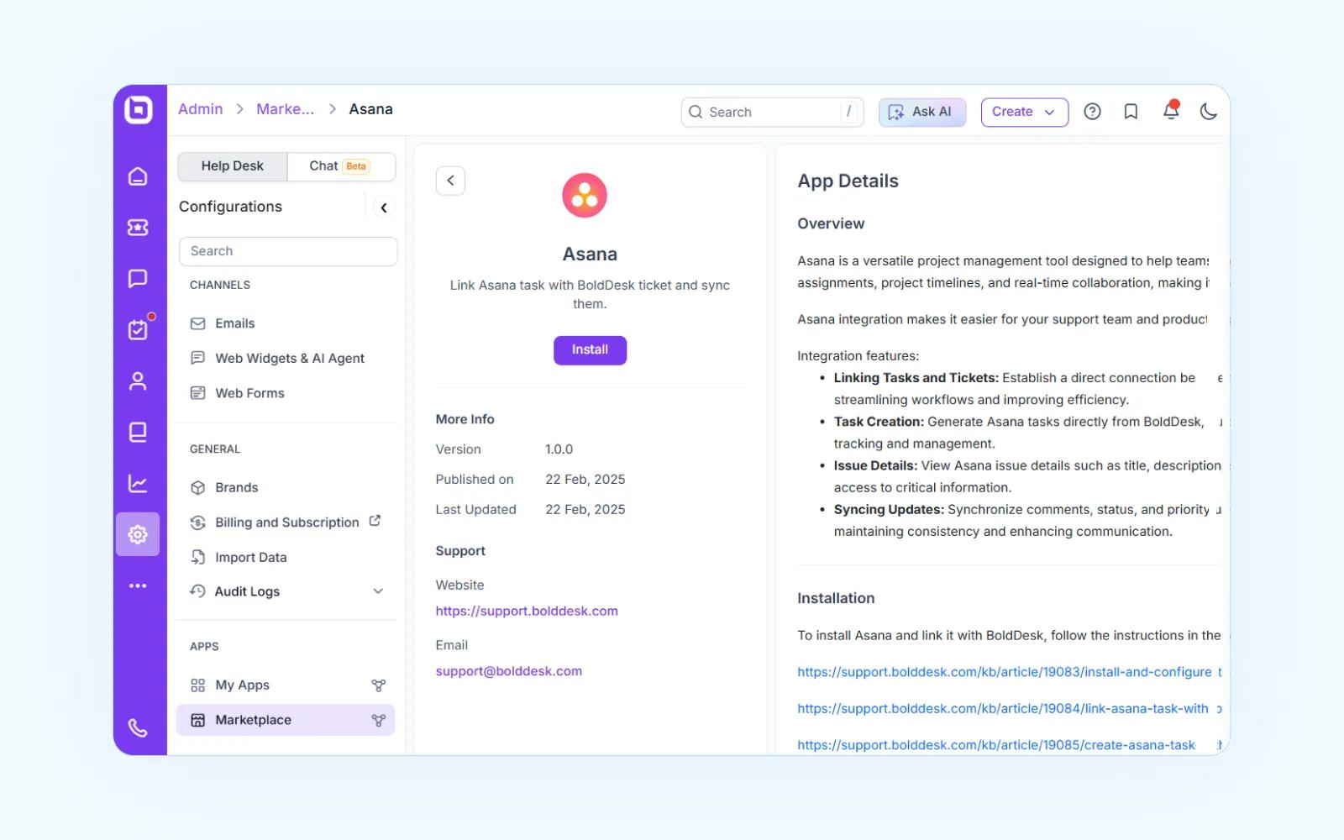Open the help question mark icon
The height and width of the screenshot is (840, 1344).
pyautogui.click(x=1092, y=112)
